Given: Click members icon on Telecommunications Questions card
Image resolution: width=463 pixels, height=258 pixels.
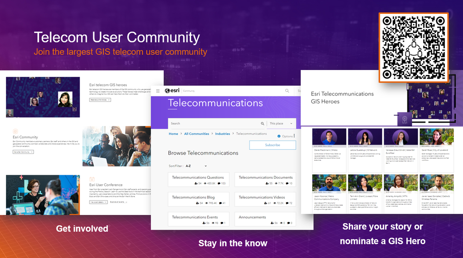Looking at the screenshot, I should [x=196, y=183].
